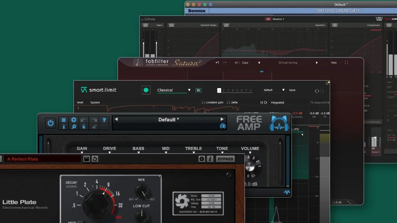Select state 4 in smart:limit
The width and height of the screenshot is (397, 223).
pos(233,90)
